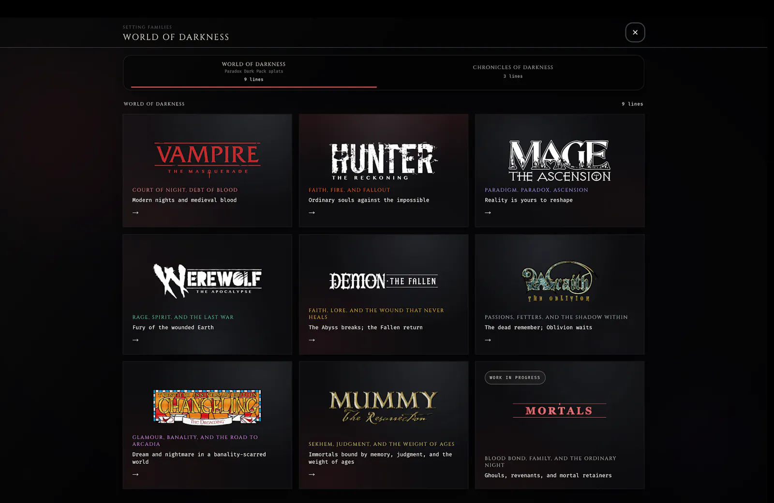Click the Hunter: The Reckoning logo
Viewport: 774px width, 503px height.
click(384, 161)
